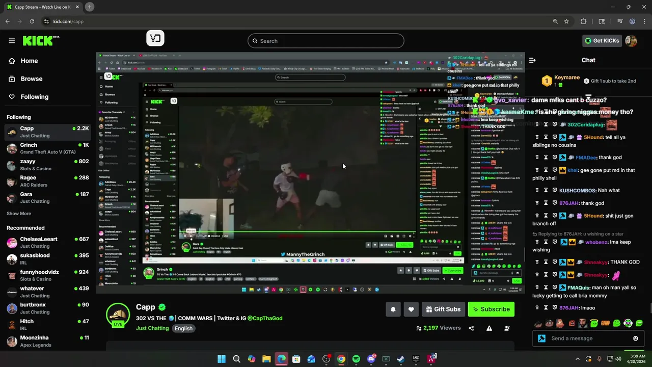
Task: Reload the page
Action: (32, 21)
